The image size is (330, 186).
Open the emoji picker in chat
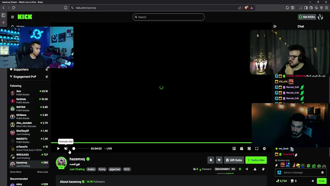322,173
